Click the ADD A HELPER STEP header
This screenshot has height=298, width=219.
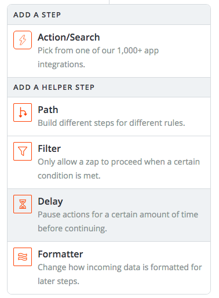point(54,88)
